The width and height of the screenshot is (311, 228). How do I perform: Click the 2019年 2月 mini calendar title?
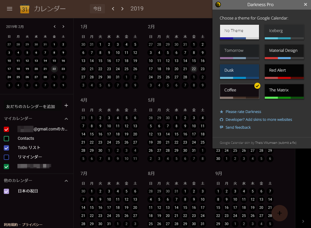pos(15,26)
